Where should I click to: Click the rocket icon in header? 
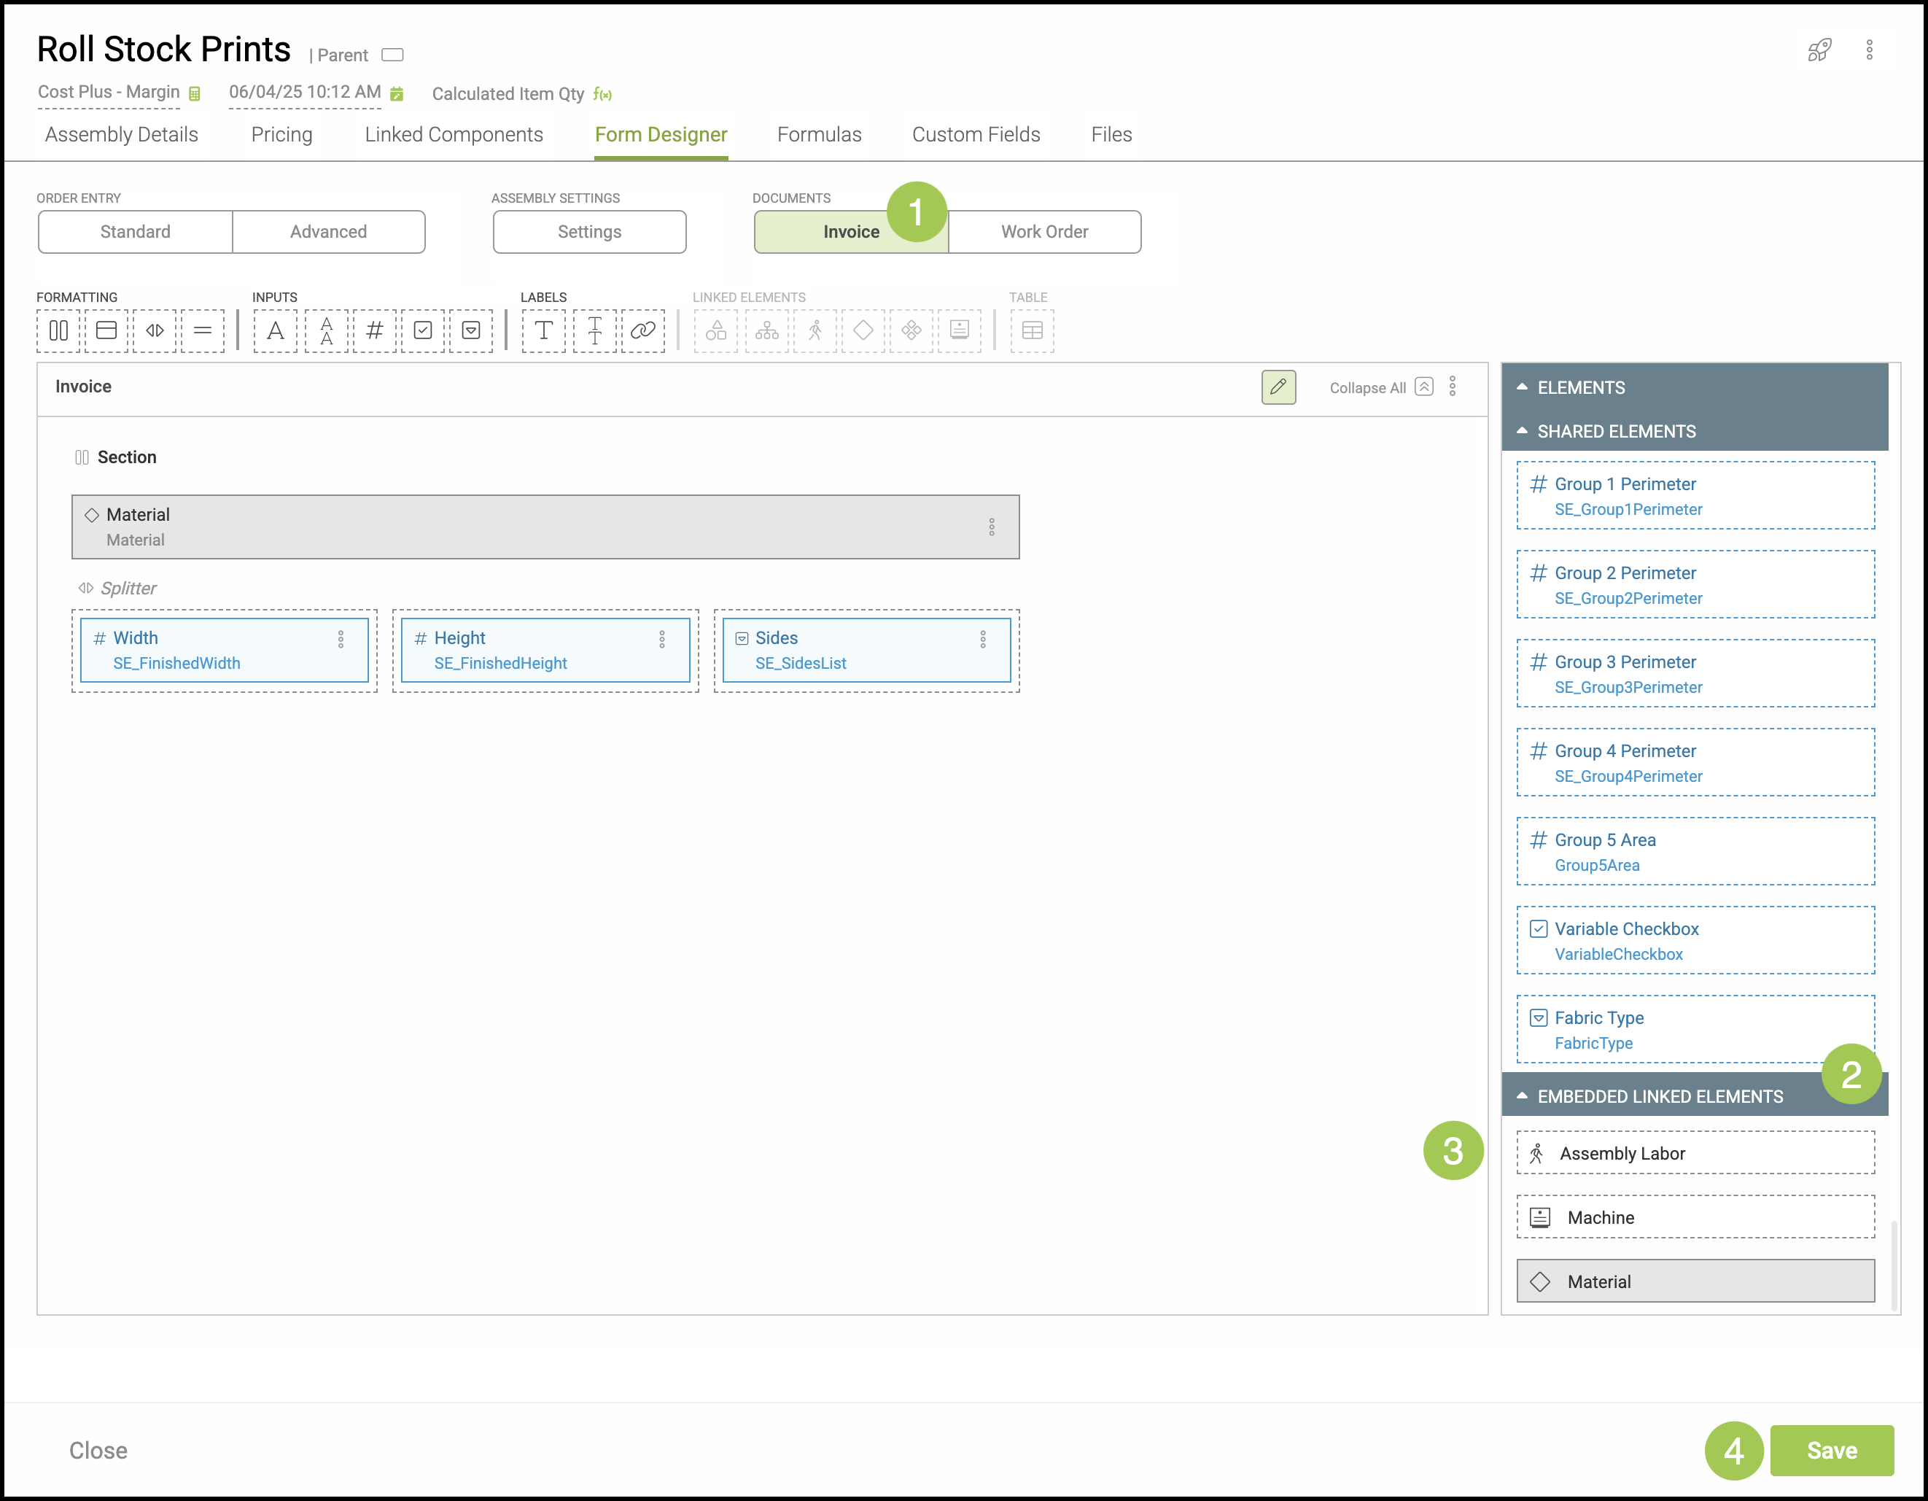1819,50
